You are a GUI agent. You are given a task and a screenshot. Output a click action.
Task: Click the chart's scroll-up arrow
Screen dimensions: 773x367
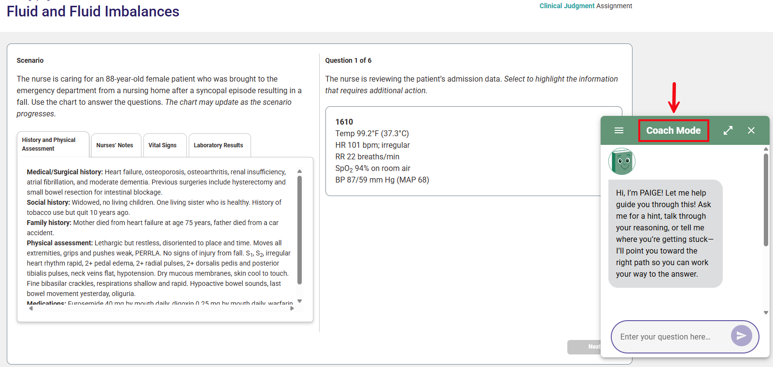[x=299, y=171]
